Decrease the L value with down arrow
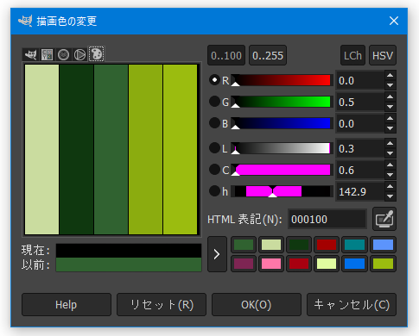The width and height of the screenshot is (419, 336). pyautogui.click(x=390, y=153)
